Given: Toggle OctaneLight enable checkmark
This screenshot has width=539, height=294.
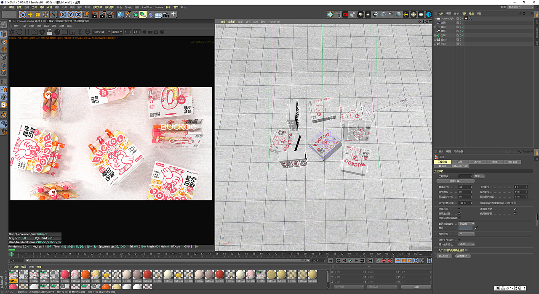Looking at the screenshot, I should point(462,18).
